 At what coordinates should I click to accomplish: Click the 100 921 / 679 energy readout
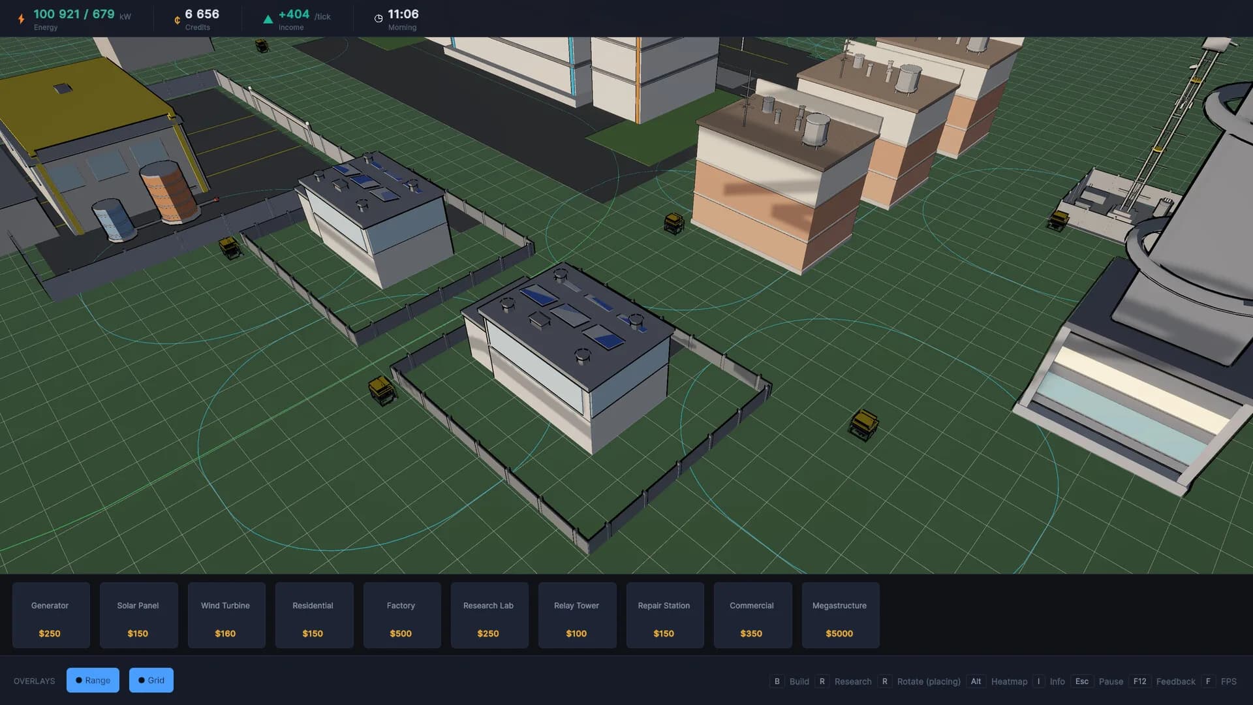coord(74,14)
